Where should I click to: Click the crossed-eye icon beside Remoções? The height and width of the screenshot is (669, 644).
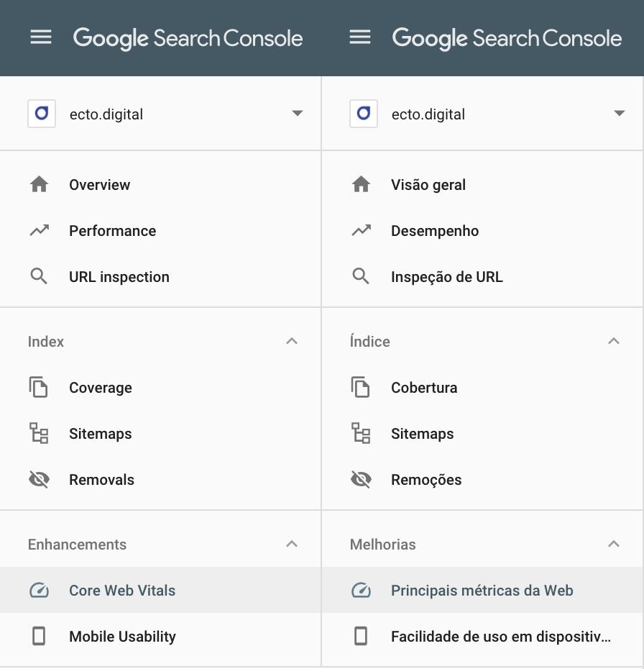[361, 480]
